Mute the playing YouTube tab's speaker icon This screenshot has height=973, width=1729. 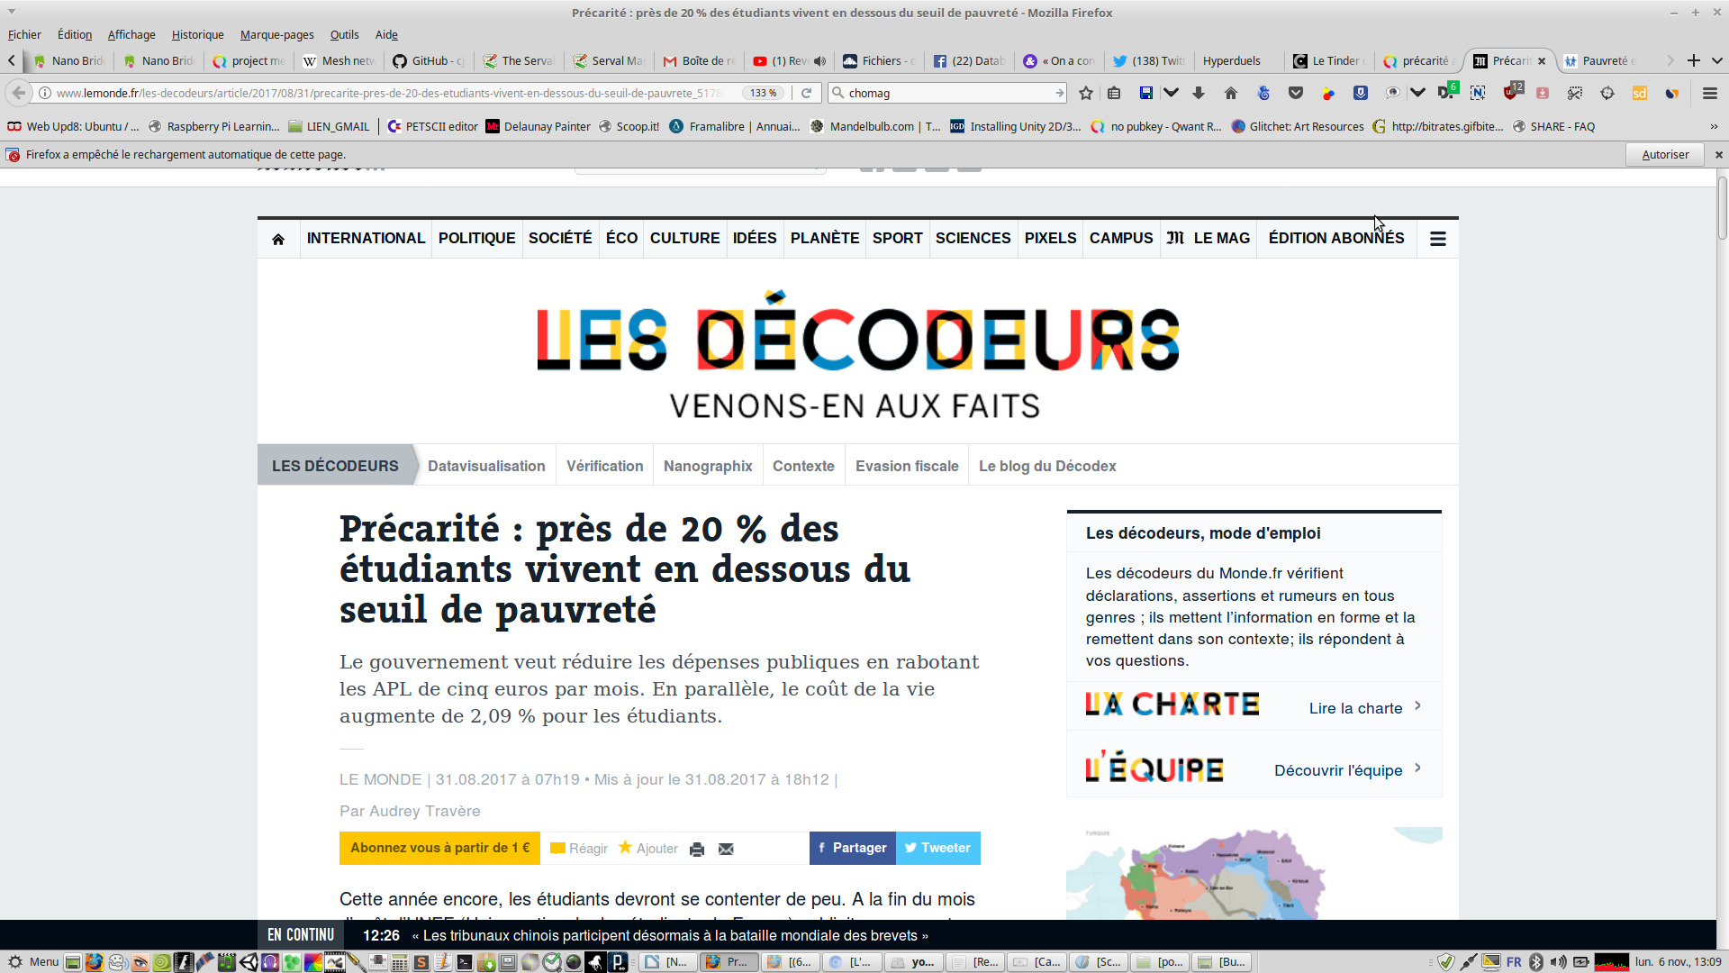(819, 61)
